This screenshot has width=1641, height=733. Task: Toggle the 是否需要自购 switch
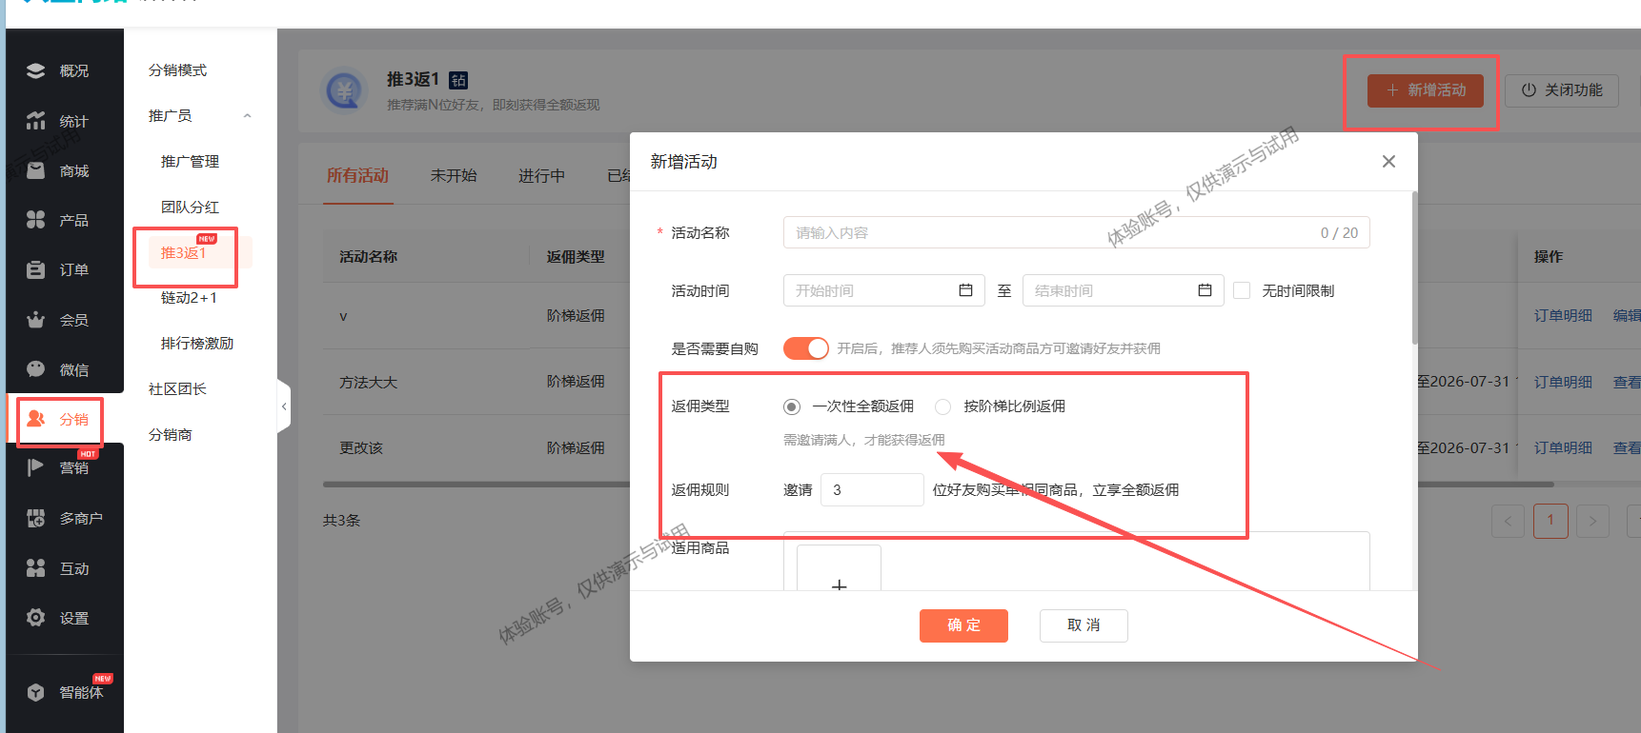pyautogui.click(x=806, y=348)
